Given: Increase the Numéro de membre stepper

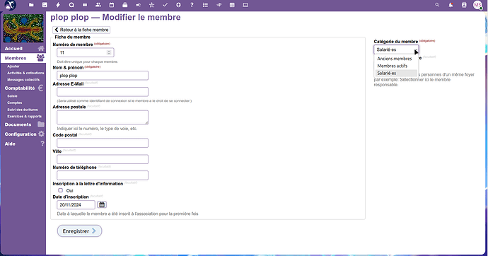Looking at the screenshot, I should coord(109,51).
